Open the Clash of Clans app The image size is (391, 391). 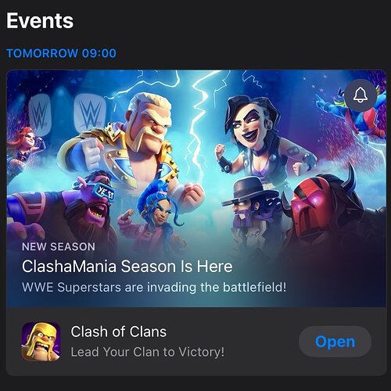coord(335,342)
